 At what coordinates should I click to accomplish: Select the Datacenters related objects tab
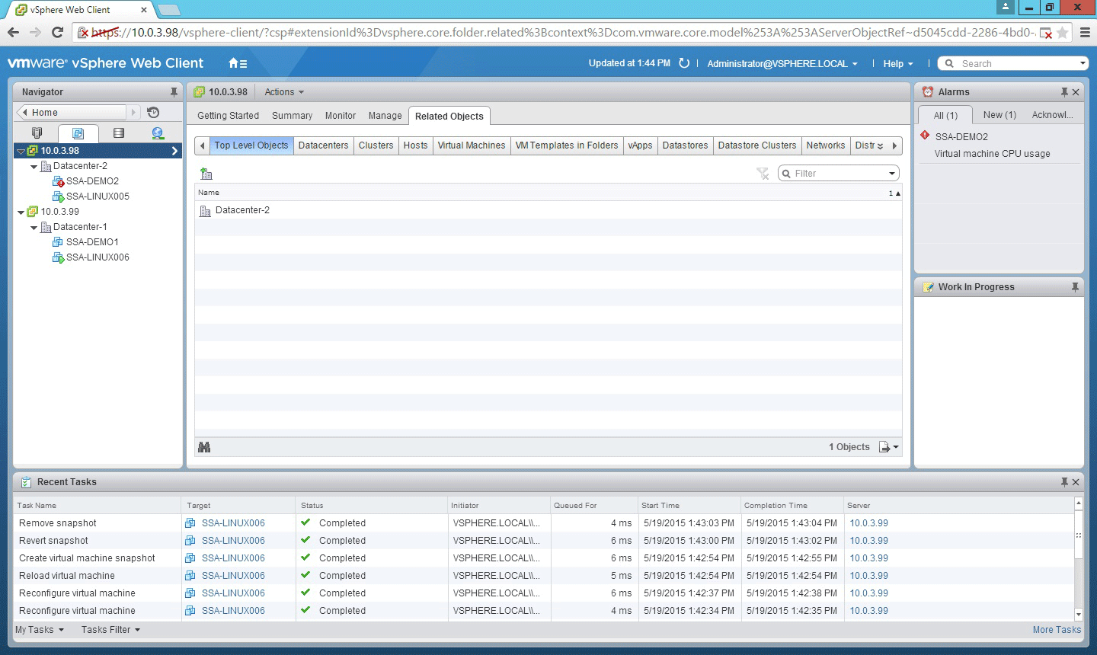[323, 145]
